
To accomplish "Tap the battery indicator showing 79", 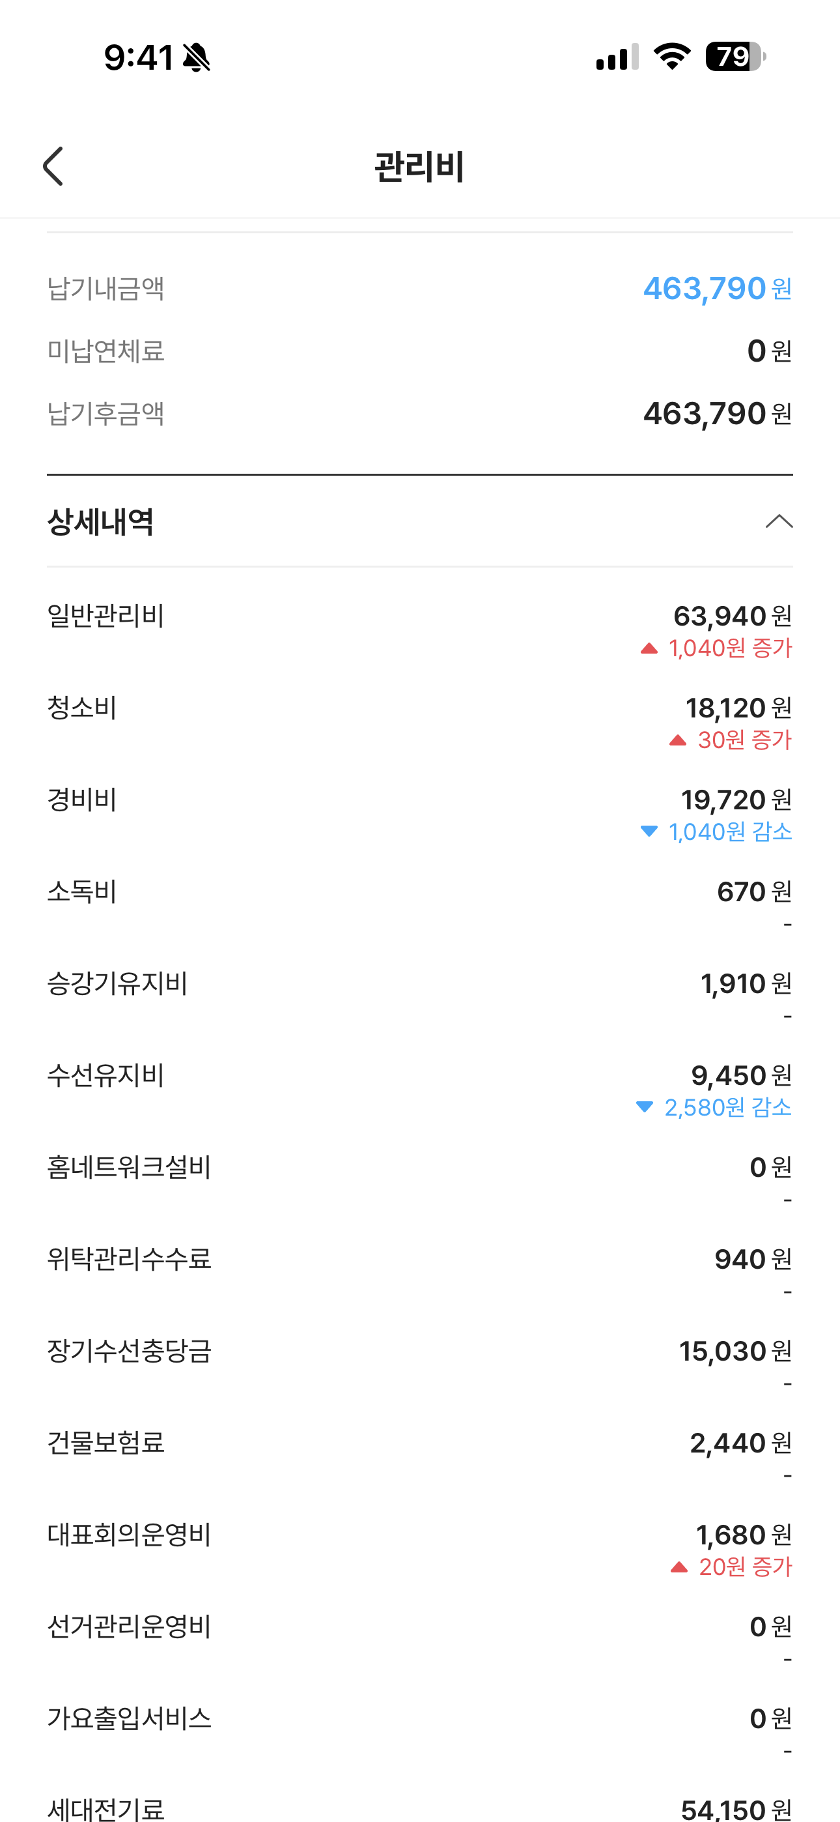I will tap(735, 57).
